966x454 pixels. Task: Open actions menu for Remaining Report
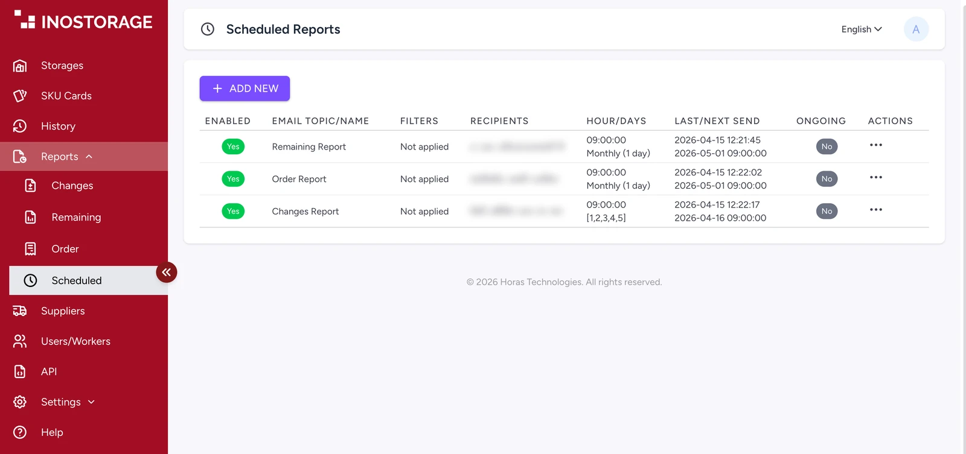click(876, 145)
